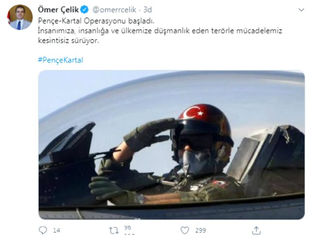Viewport: 310px width, 236px height.
Task: Open the #PençeKartal hashtag link
Action: pyautogui.click(x=61, y=60)
